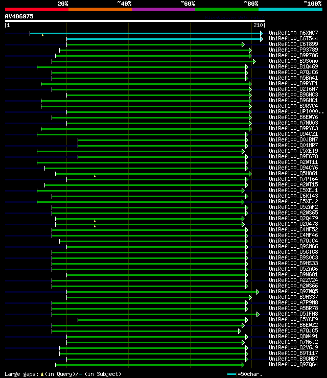This screenshot has width=327, height=378.
Task: Click the red 20% identity color bar
Action: coord(37,9)
